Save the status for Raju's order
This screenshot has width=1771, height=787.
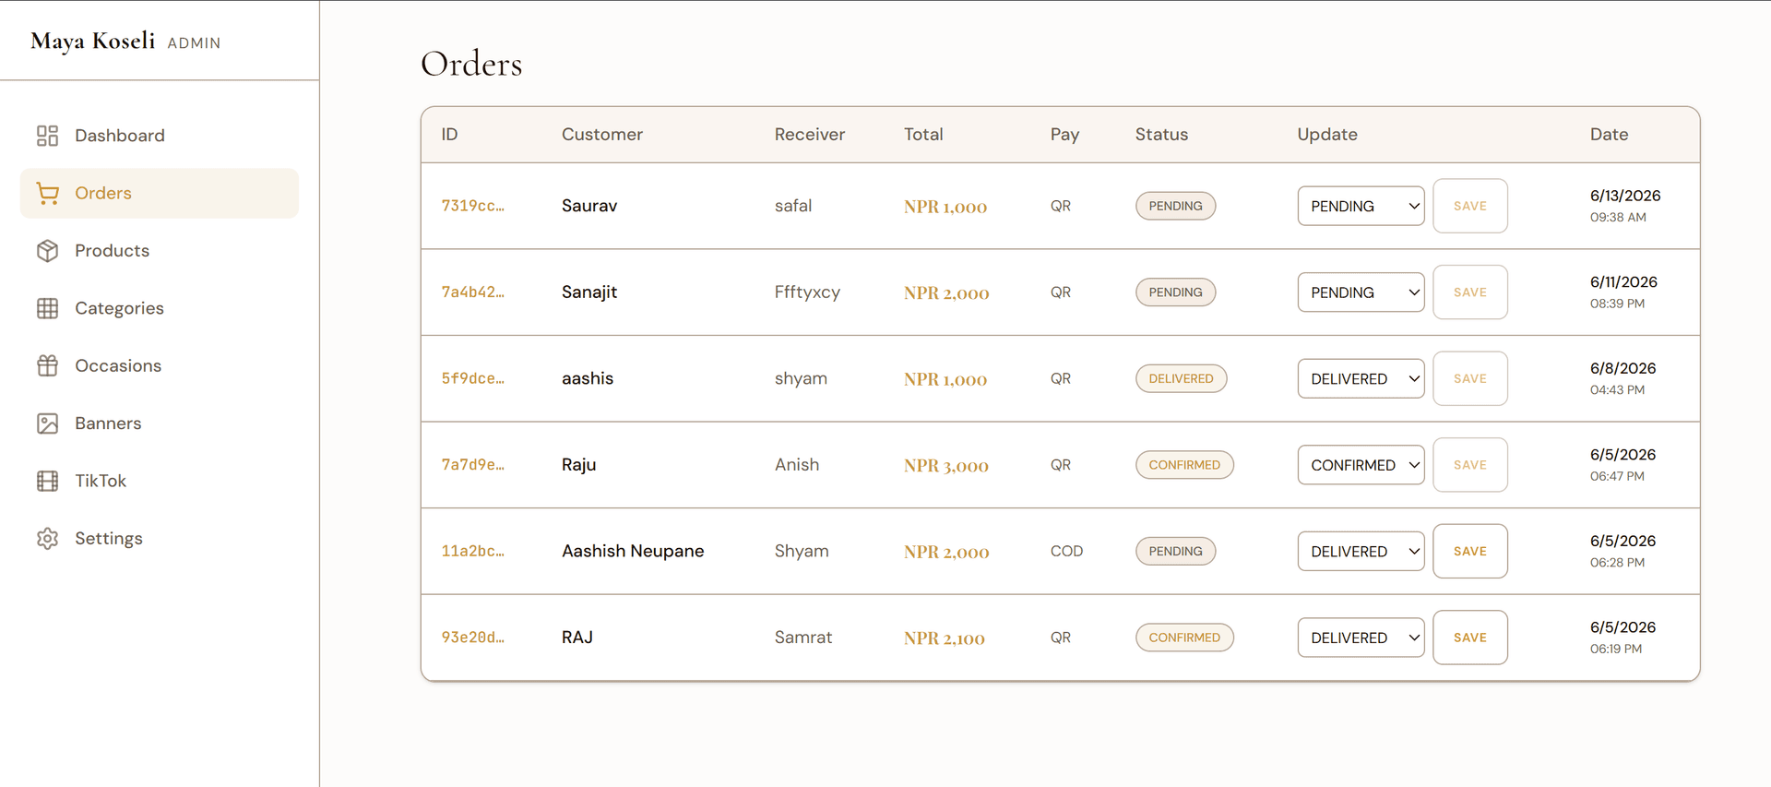pos(1470,465)
